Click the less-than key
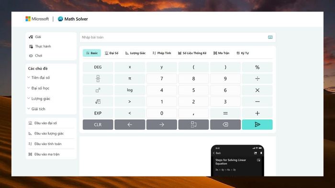 (x=130, y=113)
